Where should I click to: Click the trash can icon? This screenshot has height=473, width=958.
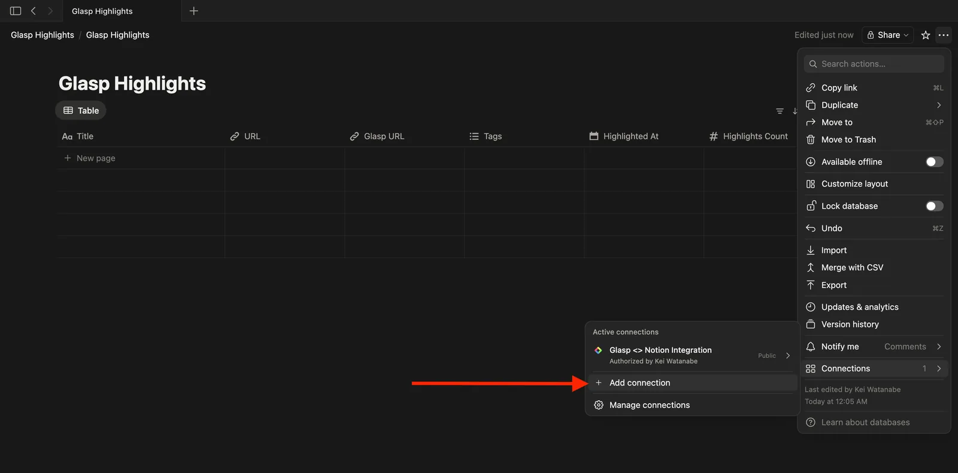pyautogui.click(x=811, y=139)
